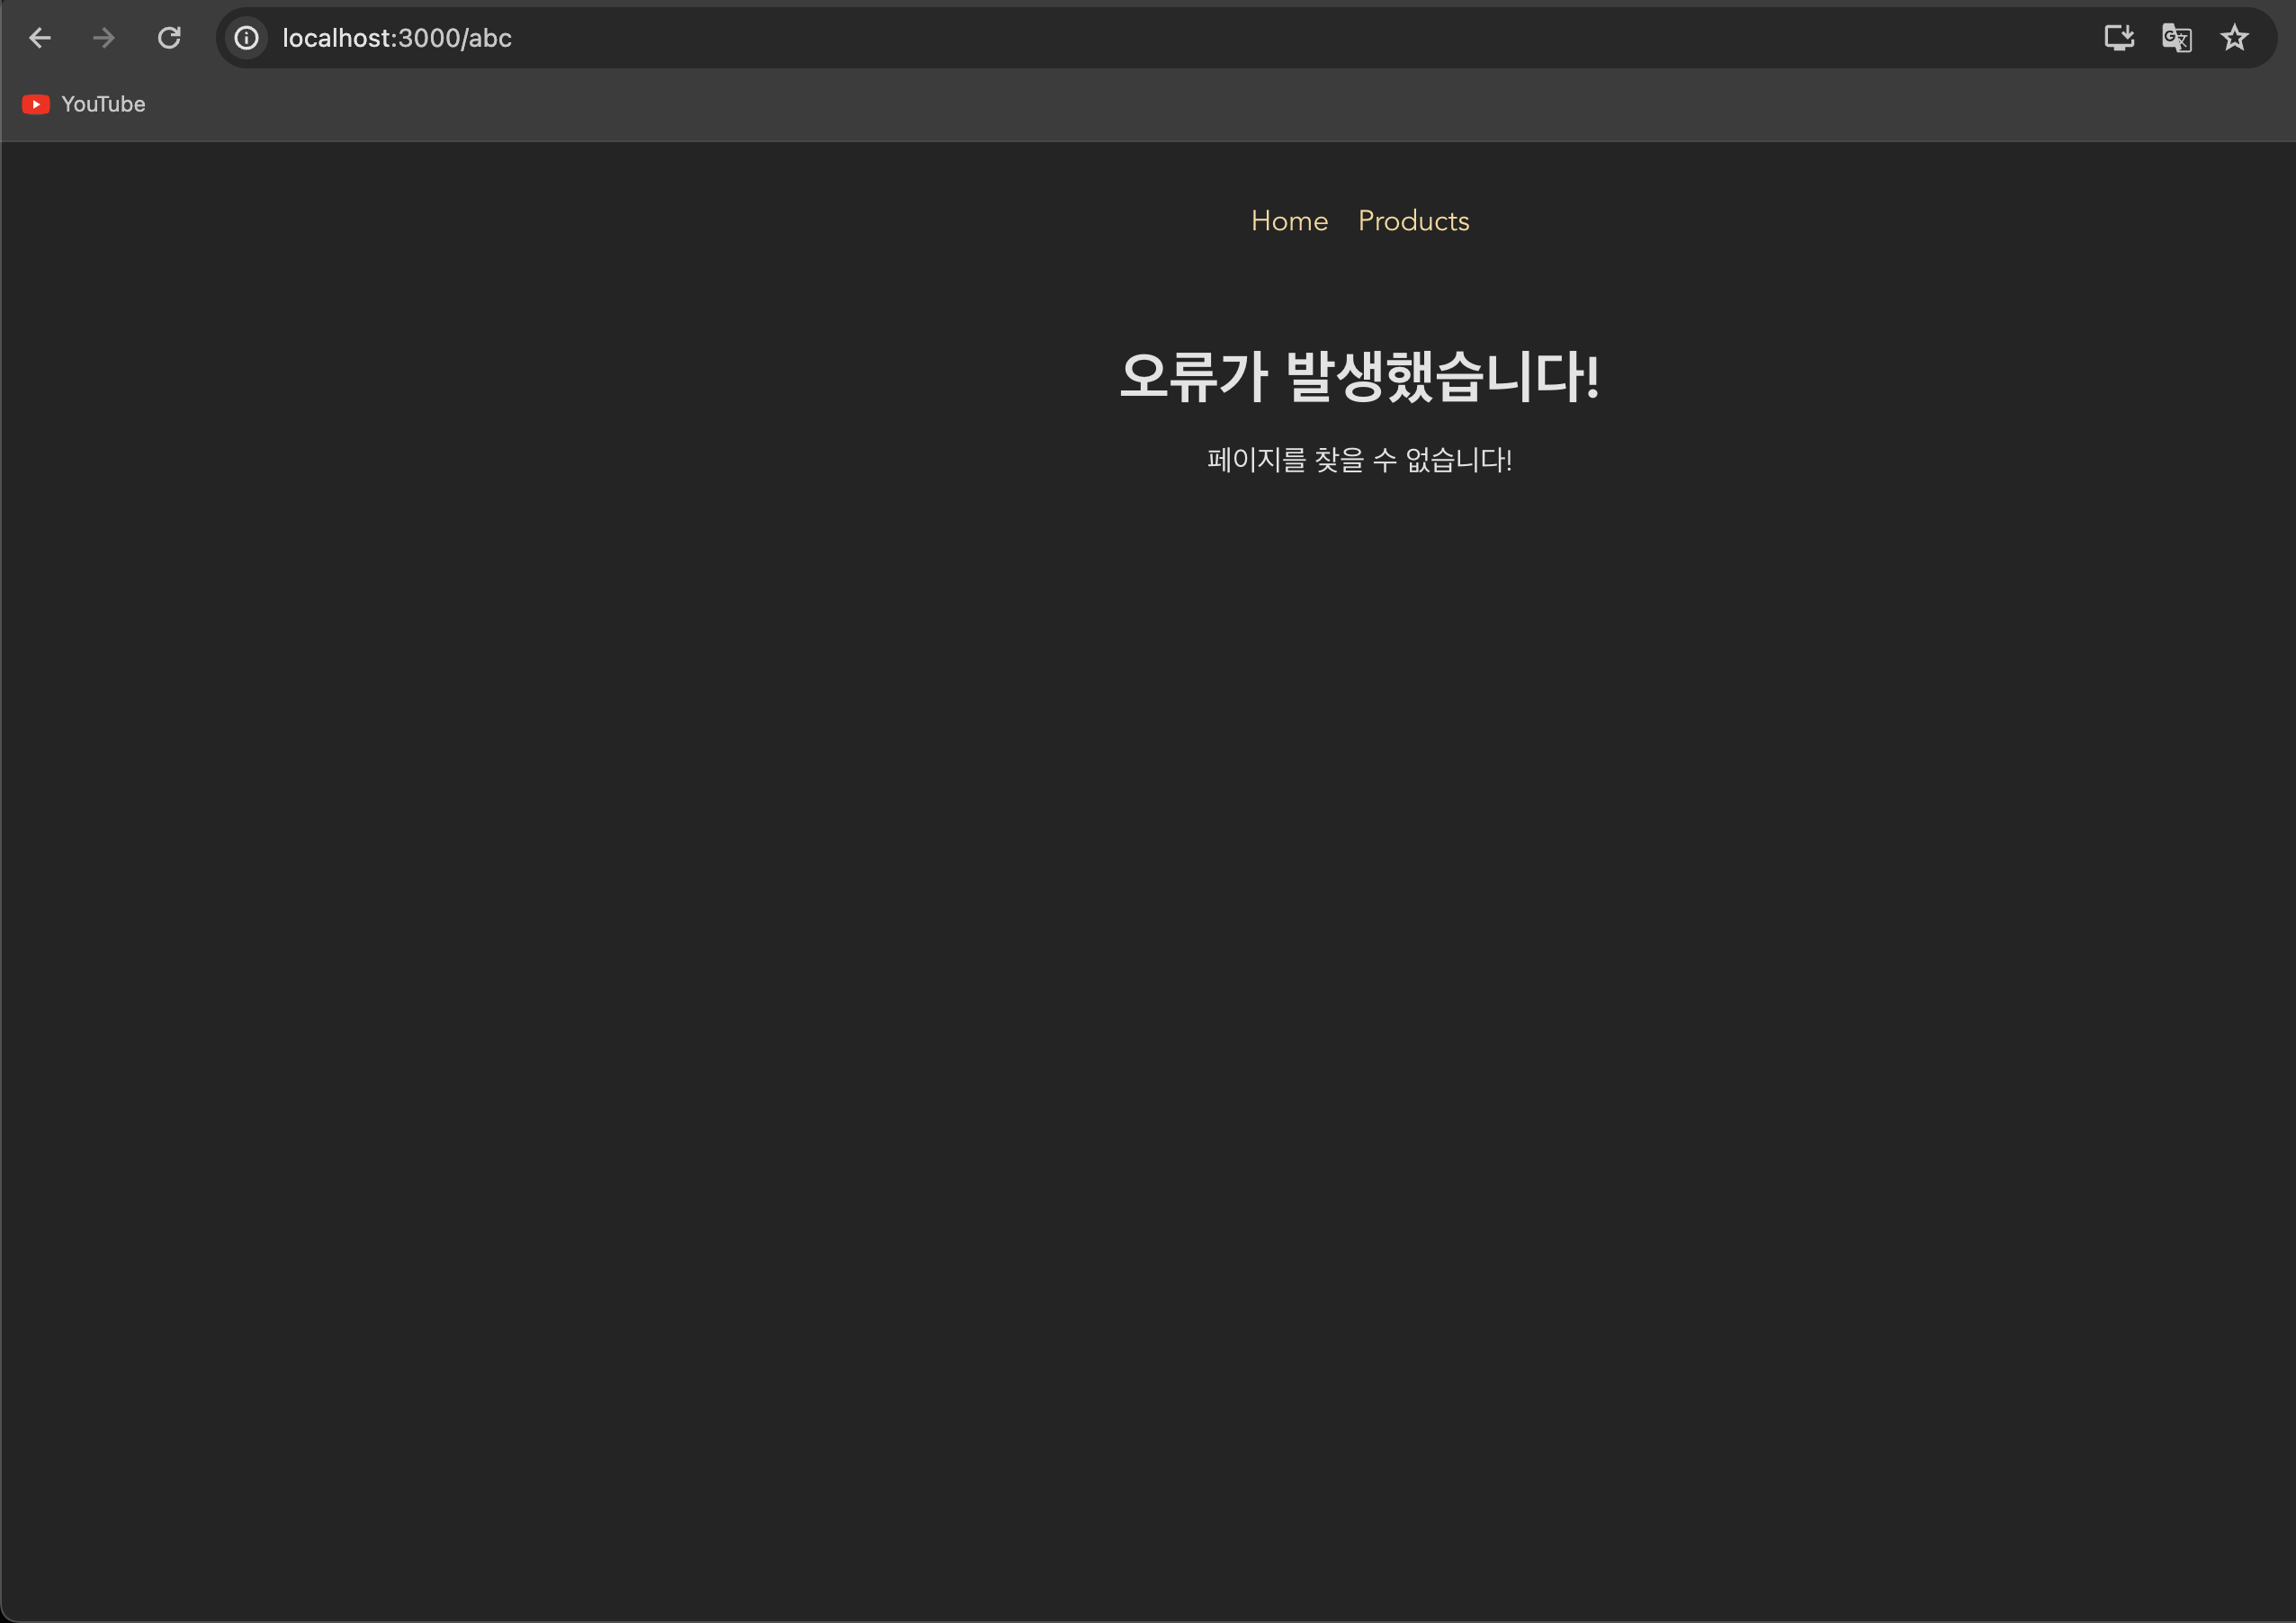Click the install app icon in address bar
Screen dimensions: 2296x1623
[2118, 38]
